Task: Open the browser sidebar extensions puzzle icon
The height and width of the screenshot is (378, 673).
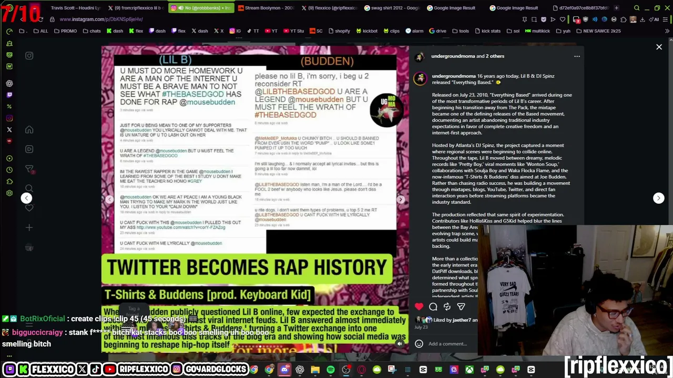Action: coord(9,182)
